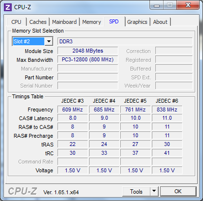
Task: Click the empty Serial Number field
Action: coord(88,86)
